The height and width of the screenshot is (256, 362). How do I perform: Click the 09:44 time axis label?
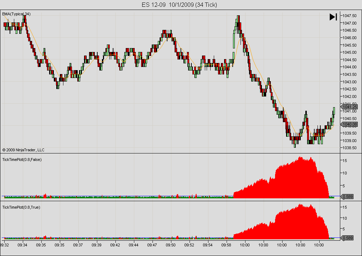[134, 245]
